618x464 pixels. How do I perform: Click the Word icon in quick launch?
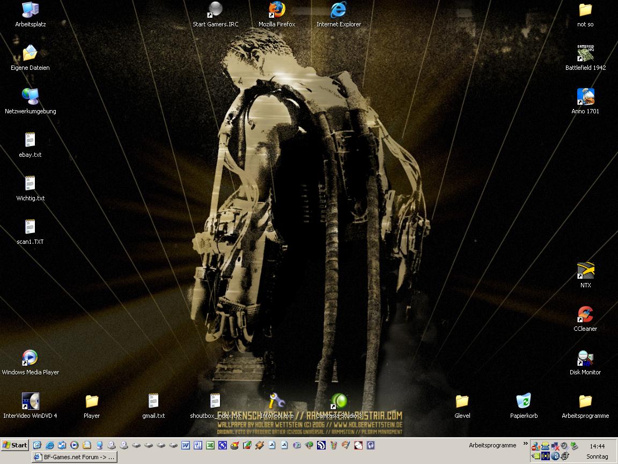point(186,445)
